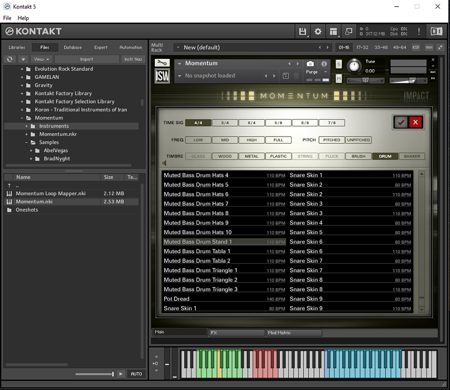Open Kontakt options gear icon
The width and height of the screenshot is (450, 390).
click(318, 31)
